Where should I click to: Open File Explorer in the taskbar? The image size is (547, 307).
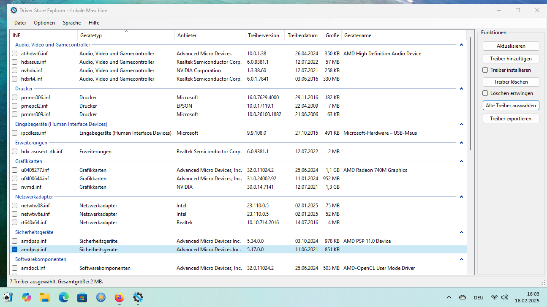45,297
